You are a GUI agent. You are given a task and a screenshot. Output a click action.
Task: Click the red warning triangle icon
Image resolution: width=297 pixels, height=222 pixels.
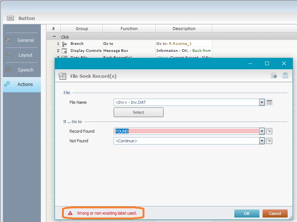click(69, 213)
